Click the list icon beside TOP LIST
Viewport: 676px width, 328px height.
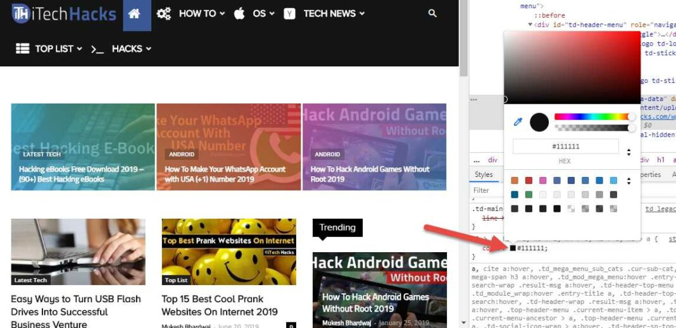click(22, 49)
